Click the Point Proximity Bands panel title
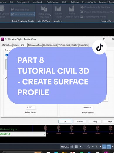The image size is (114, 153). [x=23, y=21]
